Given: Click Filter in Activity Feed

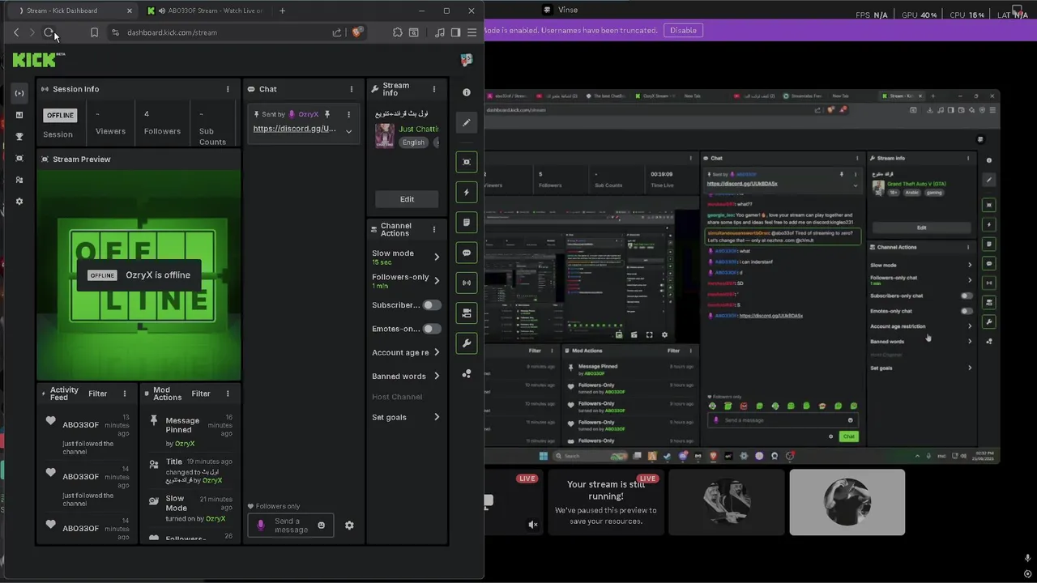Looking at the screenshot, I should 98,394.
